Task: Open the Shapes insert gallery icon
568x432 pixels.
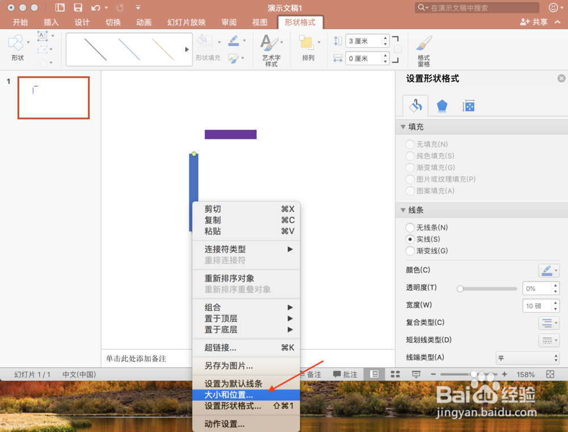Action: tap(16, 44)
